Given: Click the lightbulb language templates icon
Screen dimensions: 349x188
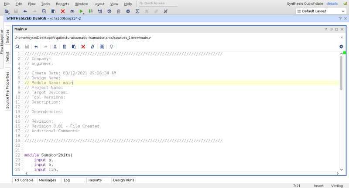Looking at the screenshot, I should 111,47.
